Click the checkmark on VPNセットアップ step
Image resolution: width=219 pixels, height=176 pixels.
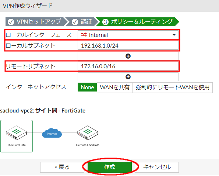pos(11,22)
